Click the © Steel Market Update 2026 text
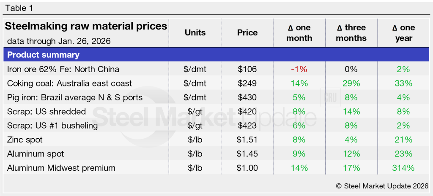433x196 pixels. point(382,185)
